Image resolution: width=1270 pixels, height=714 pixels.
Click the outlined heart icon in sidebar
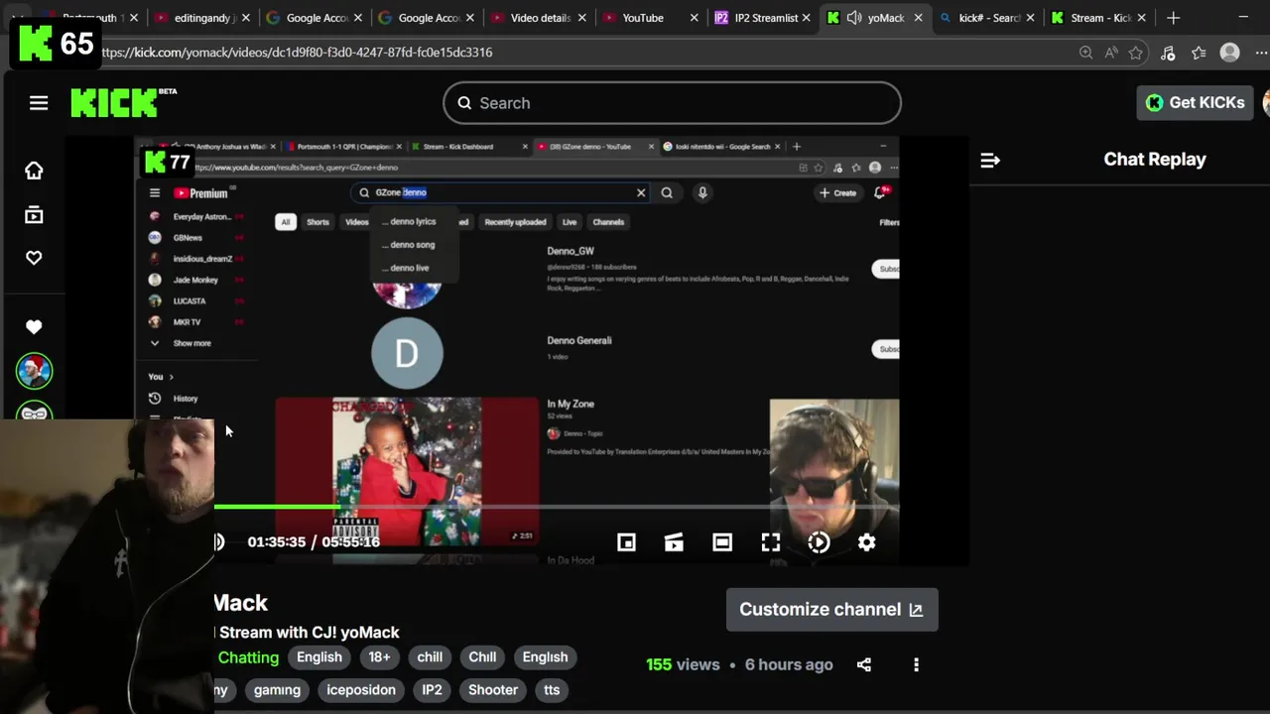click(34, 258)
